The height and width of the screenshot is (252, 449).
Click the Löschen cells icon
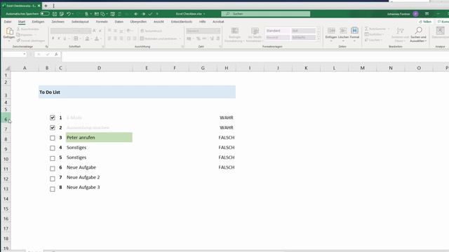click(343, 31)
